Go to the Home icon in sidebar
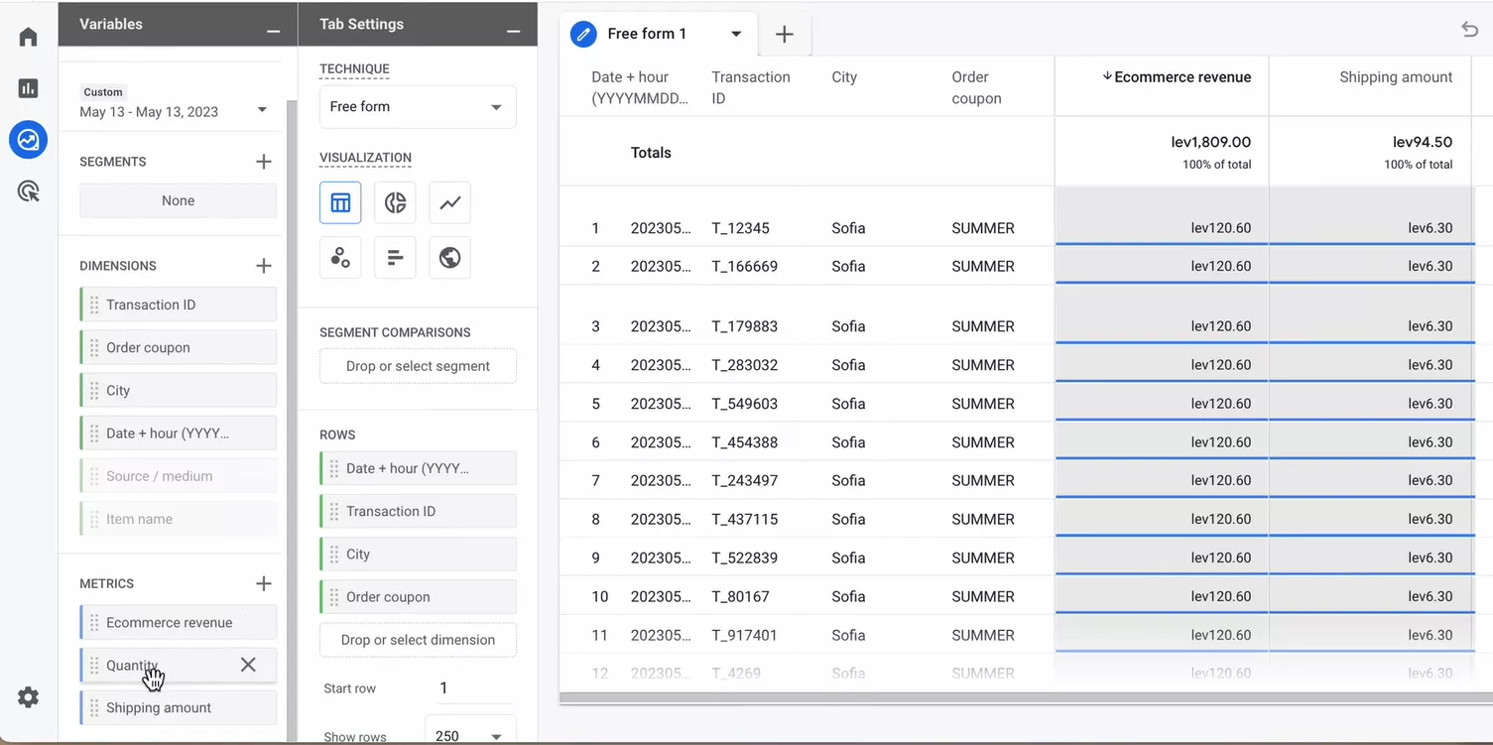 click(28, 37)
